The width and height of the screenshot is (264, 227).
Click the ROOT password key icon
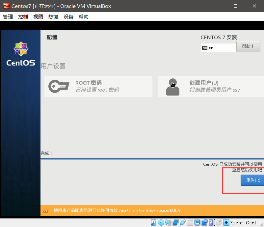(x=59, y=86)
